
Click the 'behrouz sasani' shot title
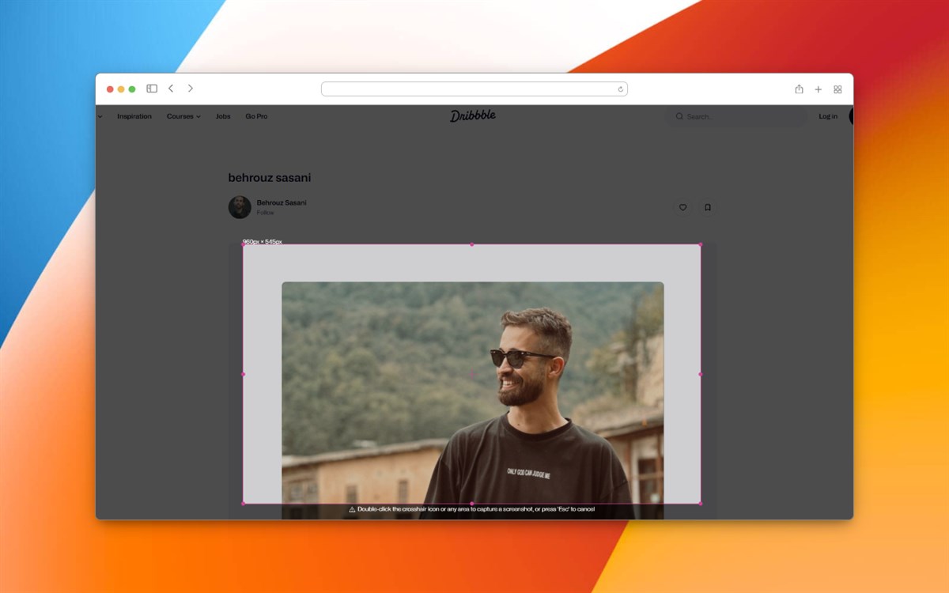(x=270, y=178)
